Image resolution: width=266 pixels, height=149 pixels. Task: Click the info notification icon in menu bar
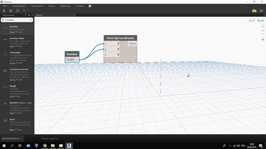[90, 6]
